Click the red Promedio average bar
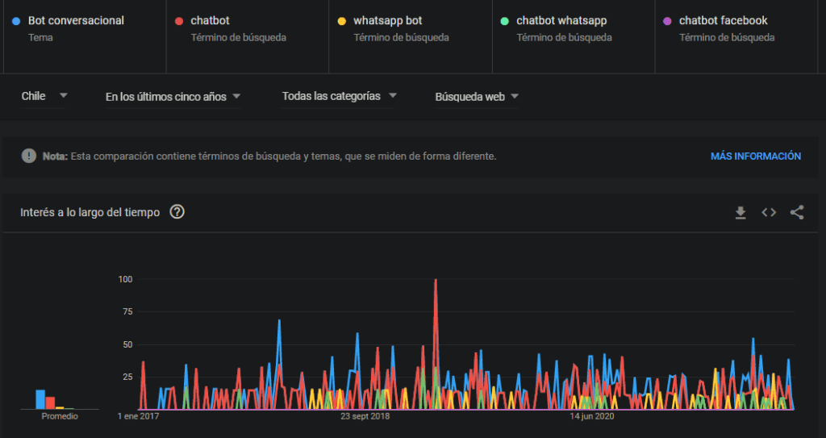Screen dimensions: 826x438 tap(50, 403)
